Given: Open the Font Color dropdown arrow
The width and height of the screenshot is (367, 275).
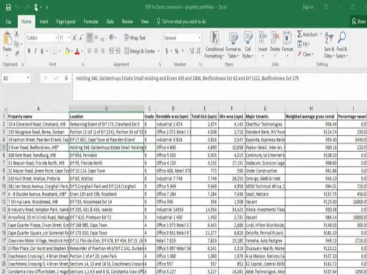Looking at the screenshot, I should pyautogui.click(x=82, y=51).
